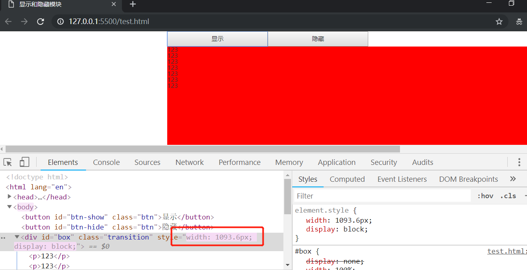Activate the inspect element picker
The width and height of the screenshot is (527, 270).
8,162
